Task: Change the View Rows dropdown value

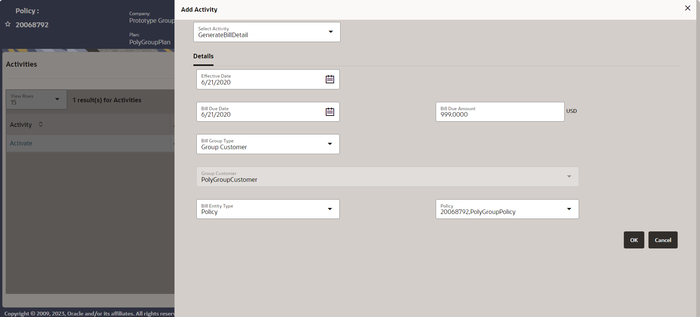Action: click(36, 99)
